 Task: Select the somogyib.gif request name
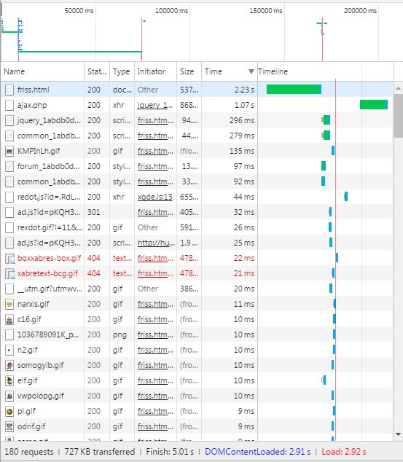click(x=40, y=365)
